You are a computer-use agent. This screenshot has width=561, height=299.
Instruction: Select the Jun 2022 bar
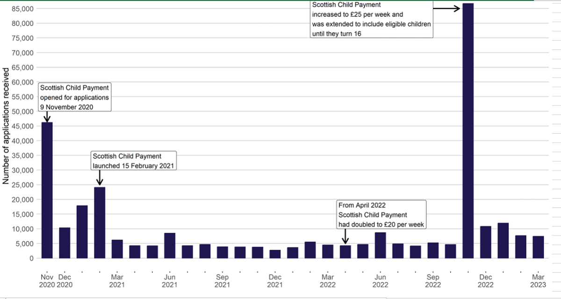pyautogui.click(x=380, y=245)
